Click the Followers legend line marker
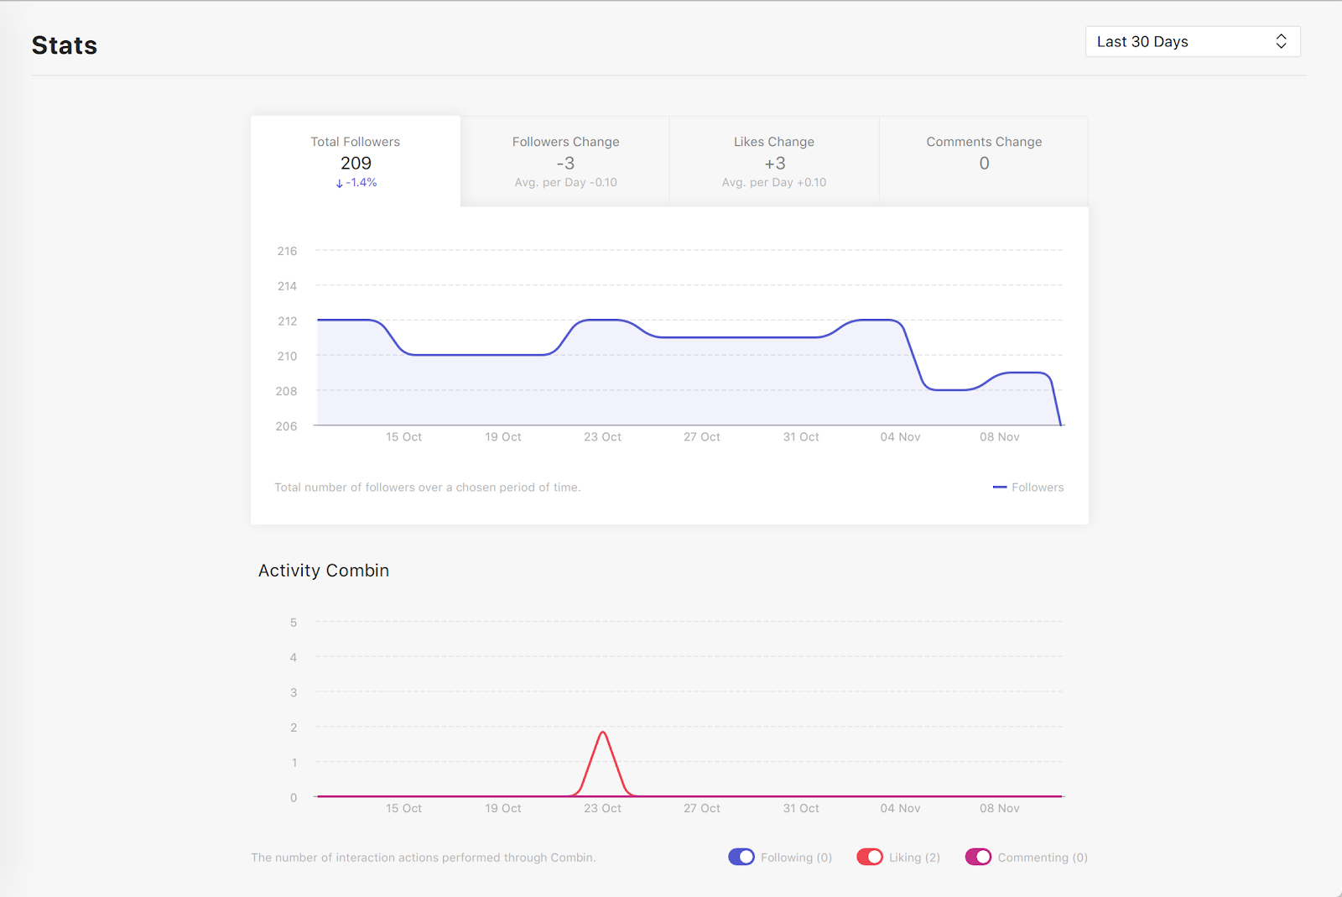The width and height of the screenshot is (1342, 897). click(x=999, y=488)
